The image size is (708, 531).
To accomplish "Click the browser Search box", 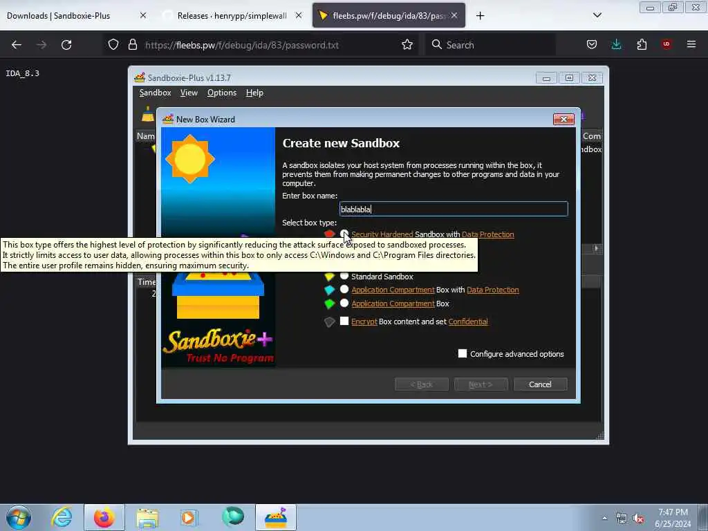I will pyautogui.click(x=490, y=45).
